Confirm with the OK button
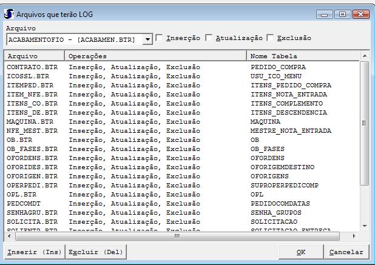 click(x=300, y=252)
